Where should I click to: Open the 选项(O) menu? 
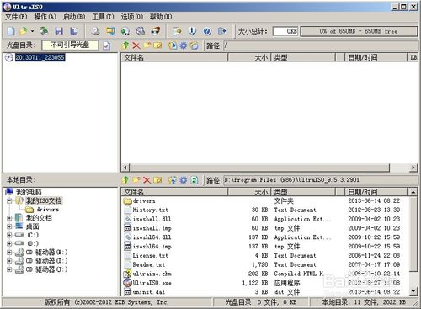tap(132, 17)
